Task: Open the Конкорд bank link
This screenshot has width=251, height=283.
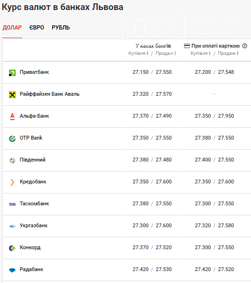Action: tap(30, 247)
